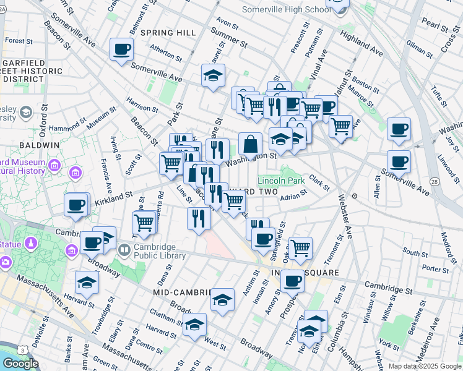
Task: Open the school marker near Chatham St
Action: [194, 326]
